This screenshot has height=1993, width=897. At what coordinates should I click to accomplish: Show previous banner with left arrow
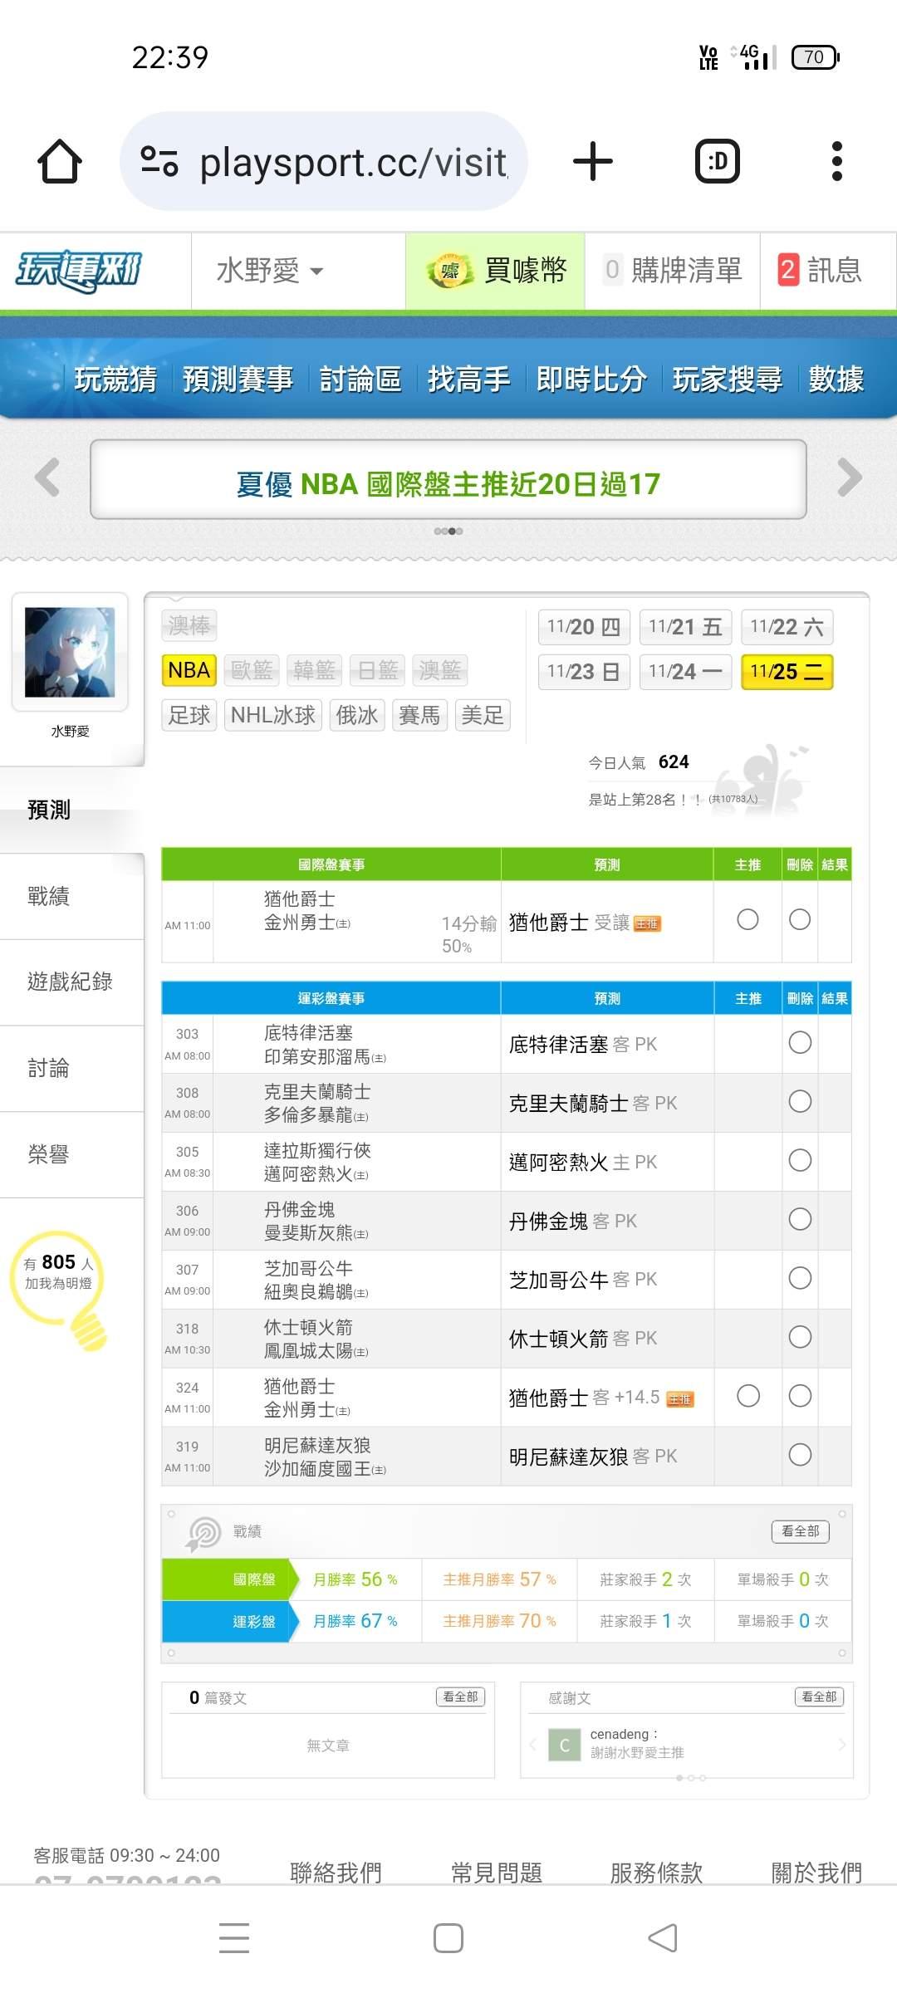[47, 477]
